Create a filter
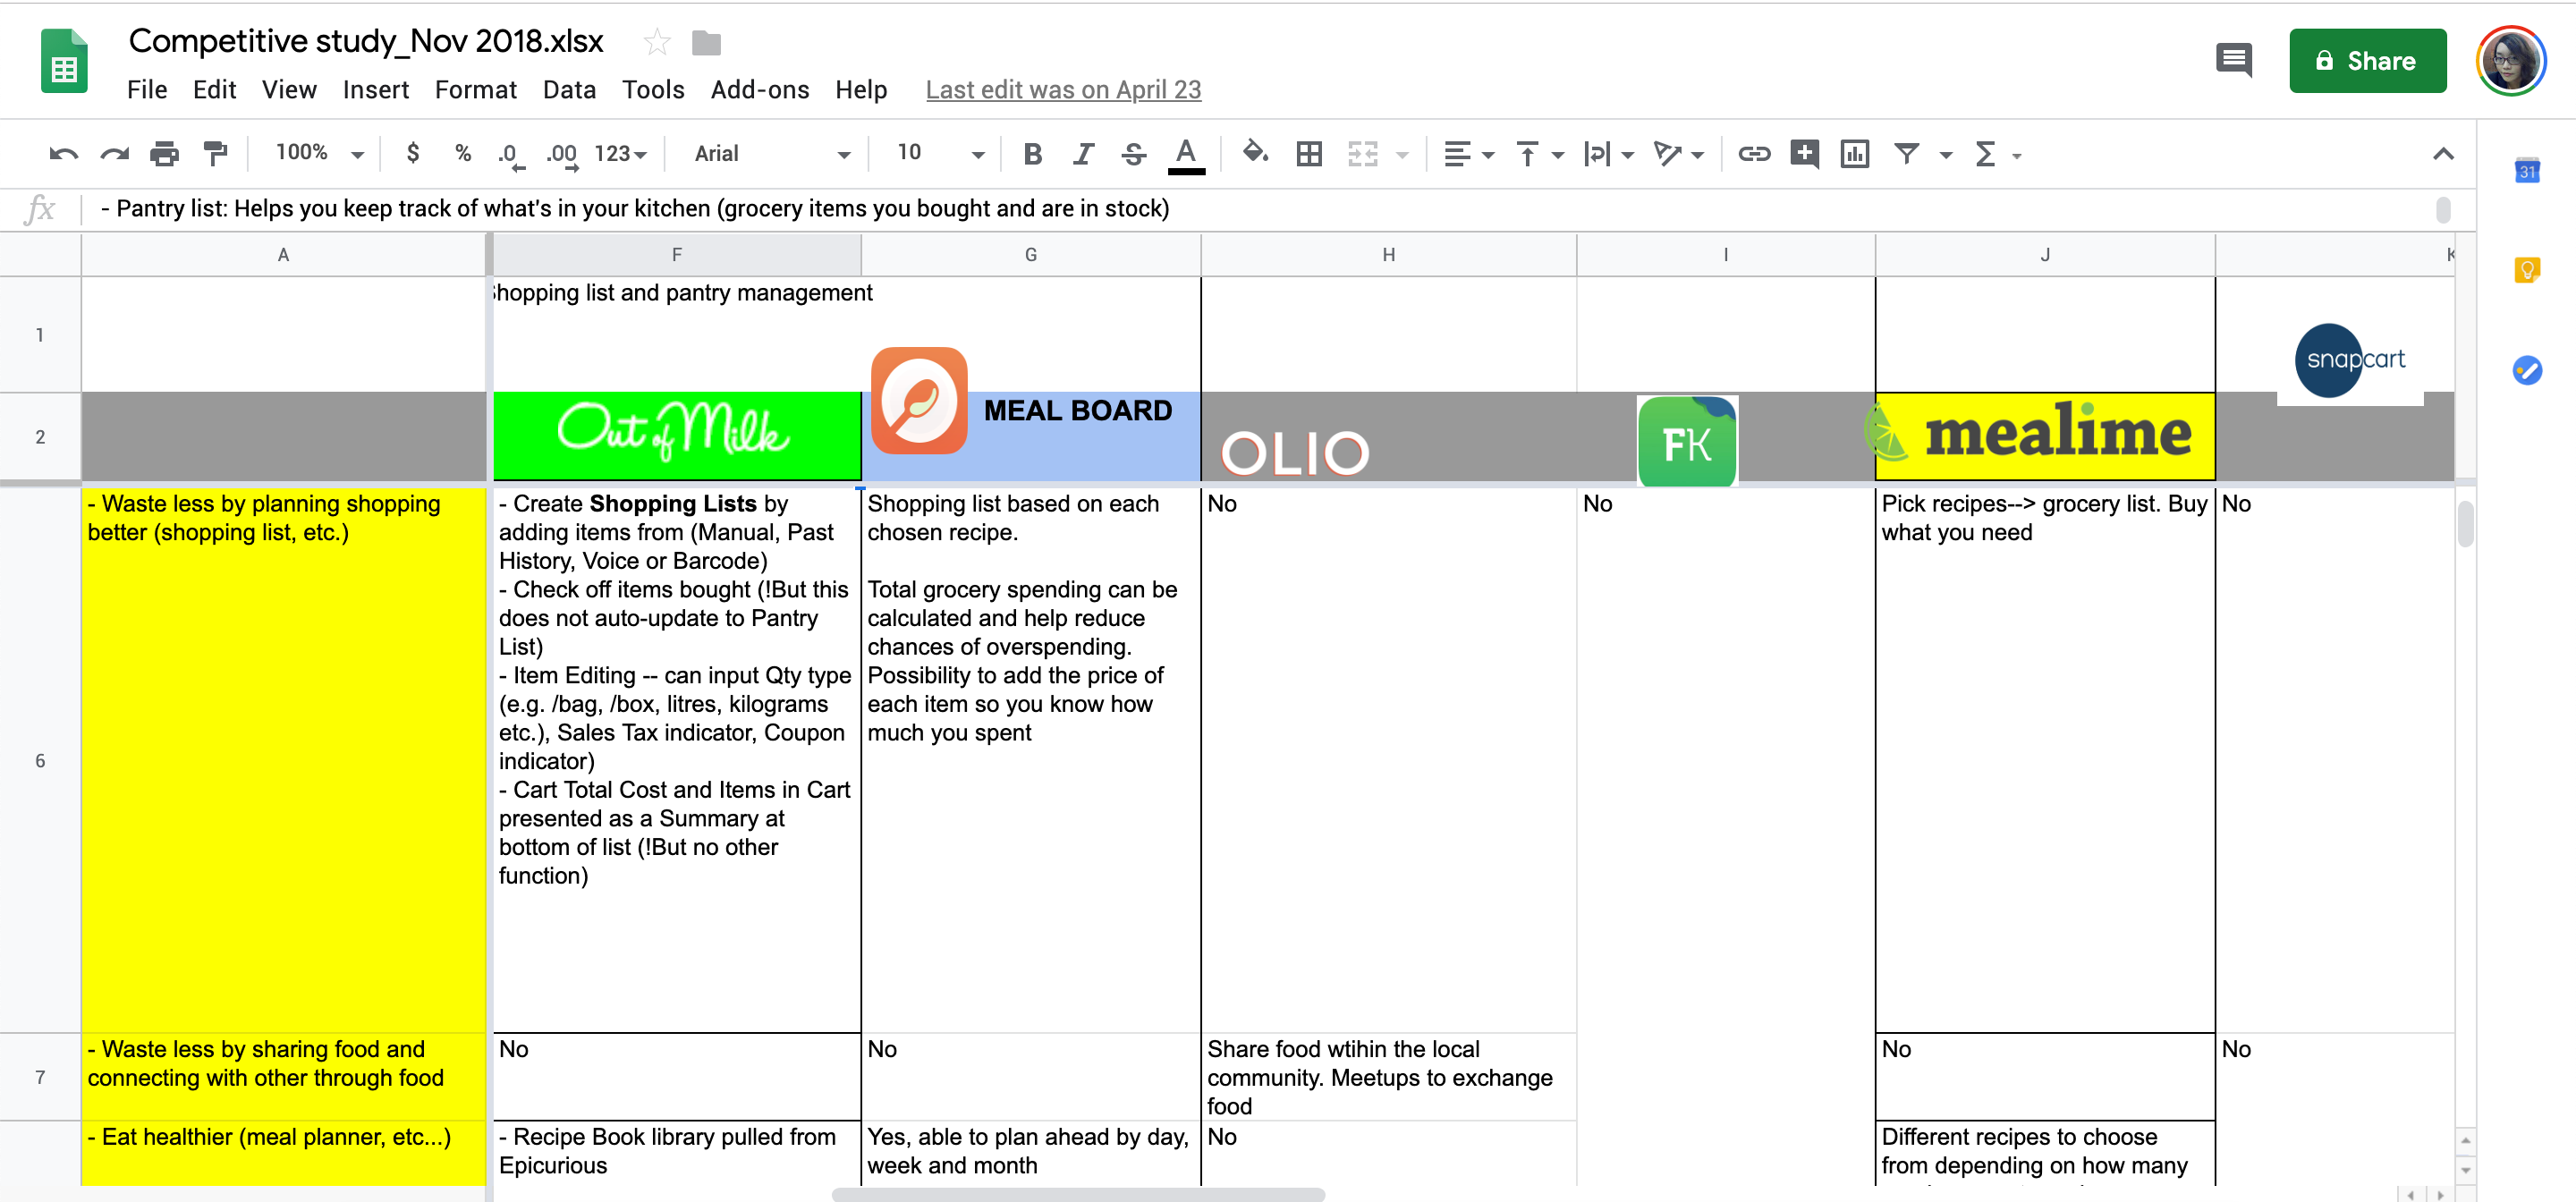 [x=1907, y=154]
